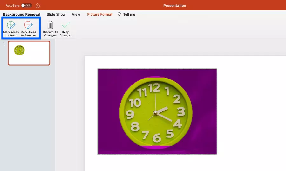
Task: Switch to the Slide Show tab
Action: [56, 14]
